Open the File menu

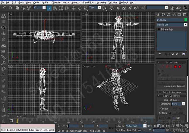click(2, 2)
